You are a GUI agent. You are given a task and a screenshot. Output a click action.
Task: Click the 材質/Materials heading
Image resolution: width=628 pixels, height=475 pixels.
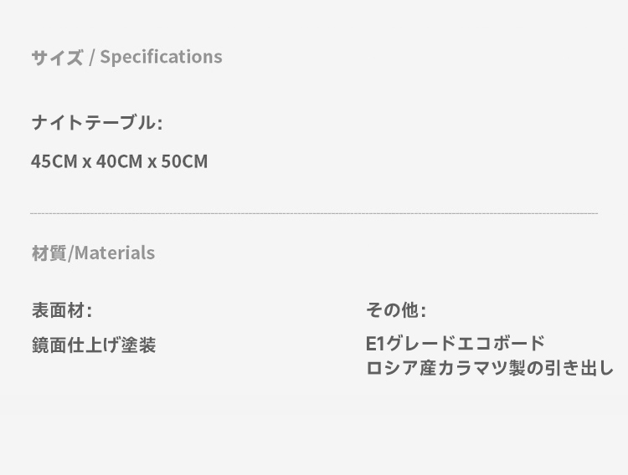pos(93,253)
